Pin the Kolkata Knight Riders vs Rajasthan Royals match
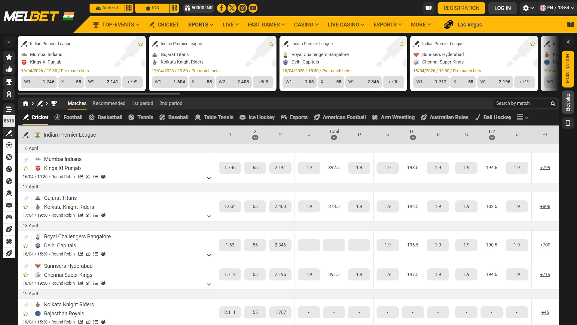 26,305
